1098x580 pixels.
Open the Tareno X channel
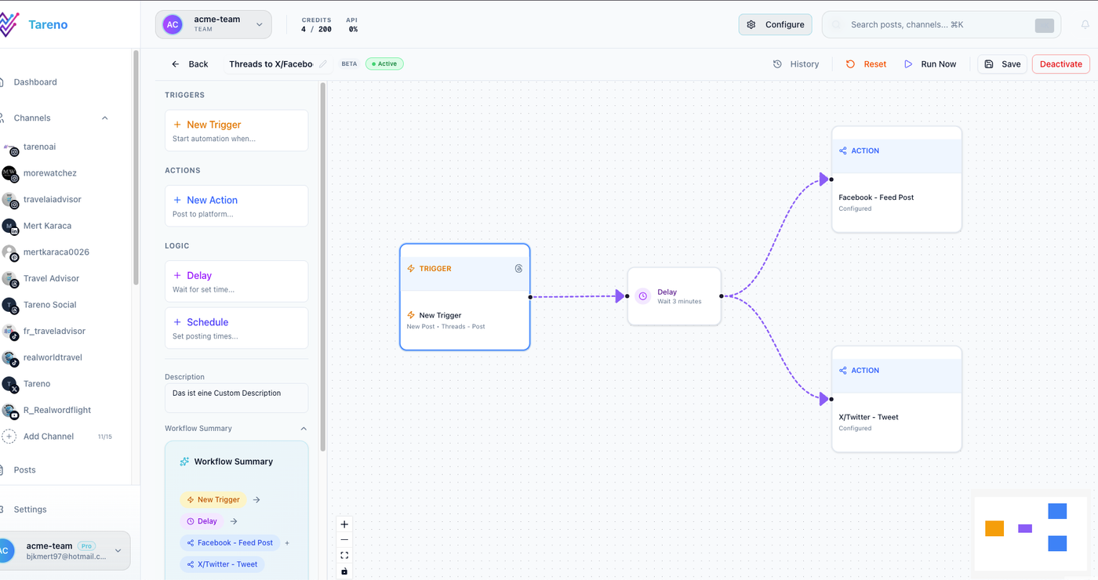[36, 384]
